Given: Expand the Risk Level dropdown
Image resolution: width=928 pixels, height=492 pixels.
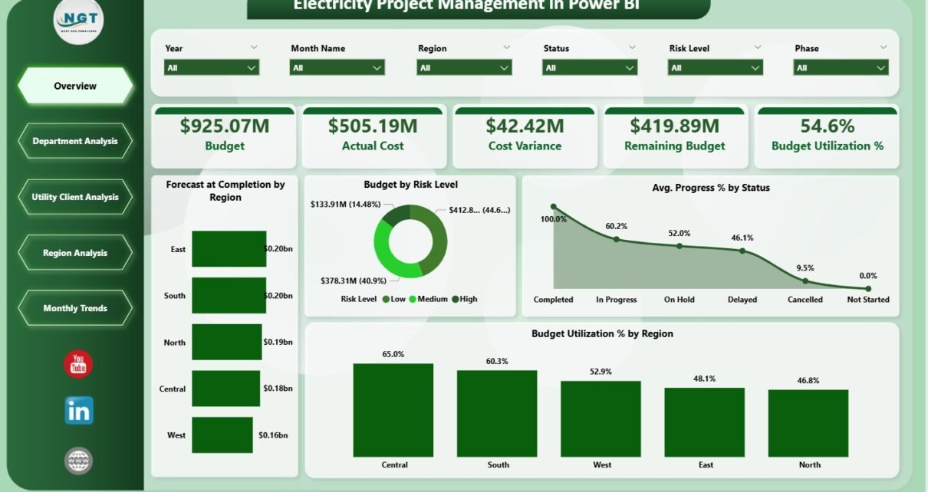Looking at the screenshot, I should pyautogui.click(x=715, y=67).
